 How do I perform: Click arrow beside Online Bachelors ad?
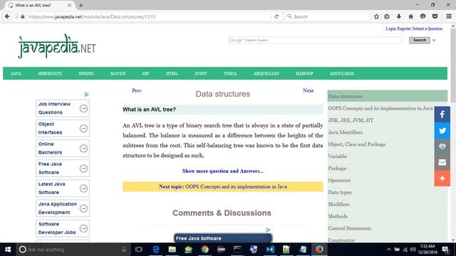(x=83, y=149)
